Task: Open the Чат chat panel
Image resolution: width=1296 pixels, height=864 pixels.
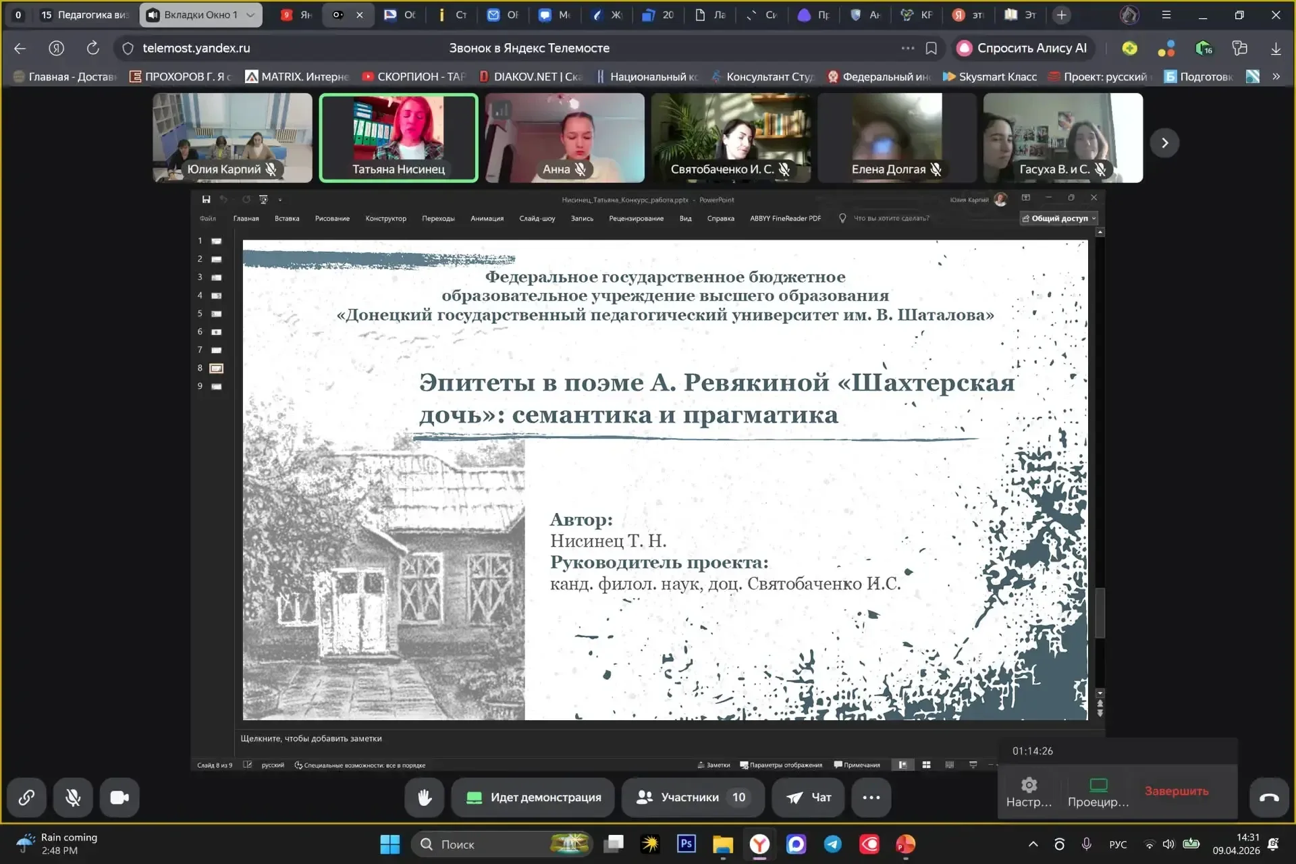Action: pyautogui.click(x=809, y=797)
